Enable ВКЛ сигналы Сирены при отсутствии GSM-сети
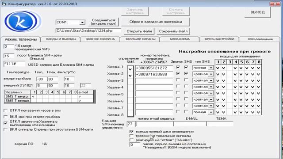Screen dimensions: 283x159 coord(6,129)
